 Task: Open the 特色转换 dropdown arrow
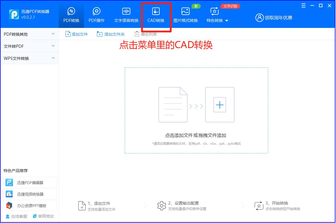(226, 21)
